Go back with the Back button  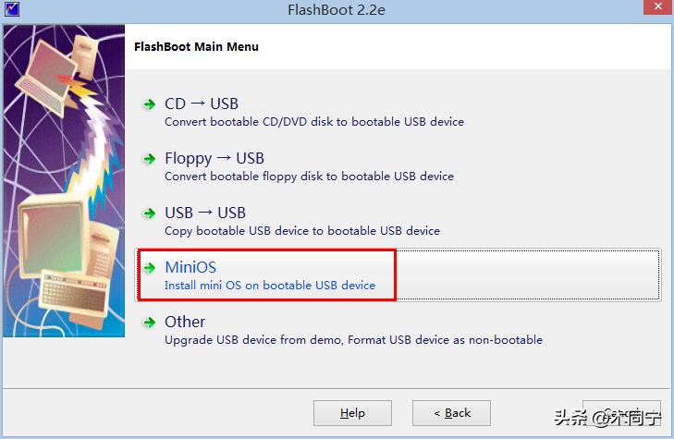pyautogui.click(x=451, y=413)
